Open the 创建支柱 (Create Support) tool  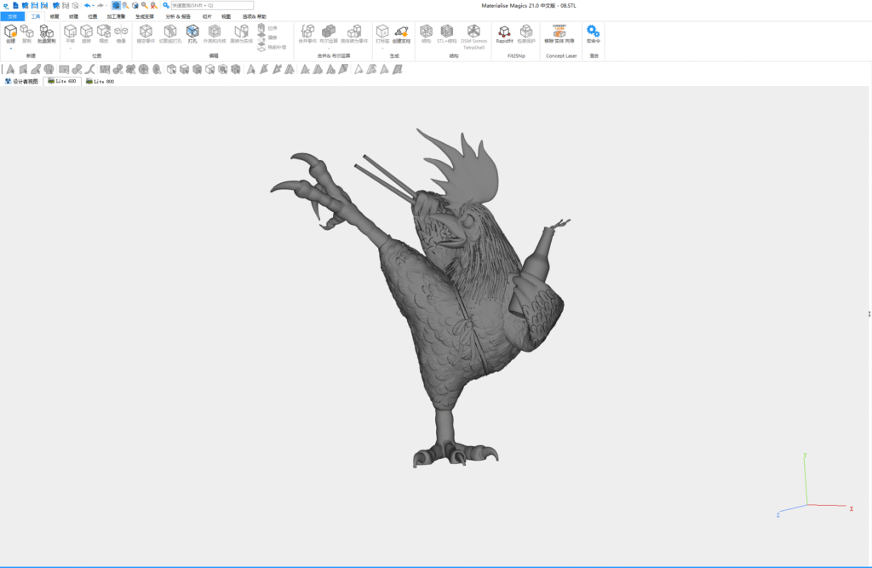(x=402, y=32)
